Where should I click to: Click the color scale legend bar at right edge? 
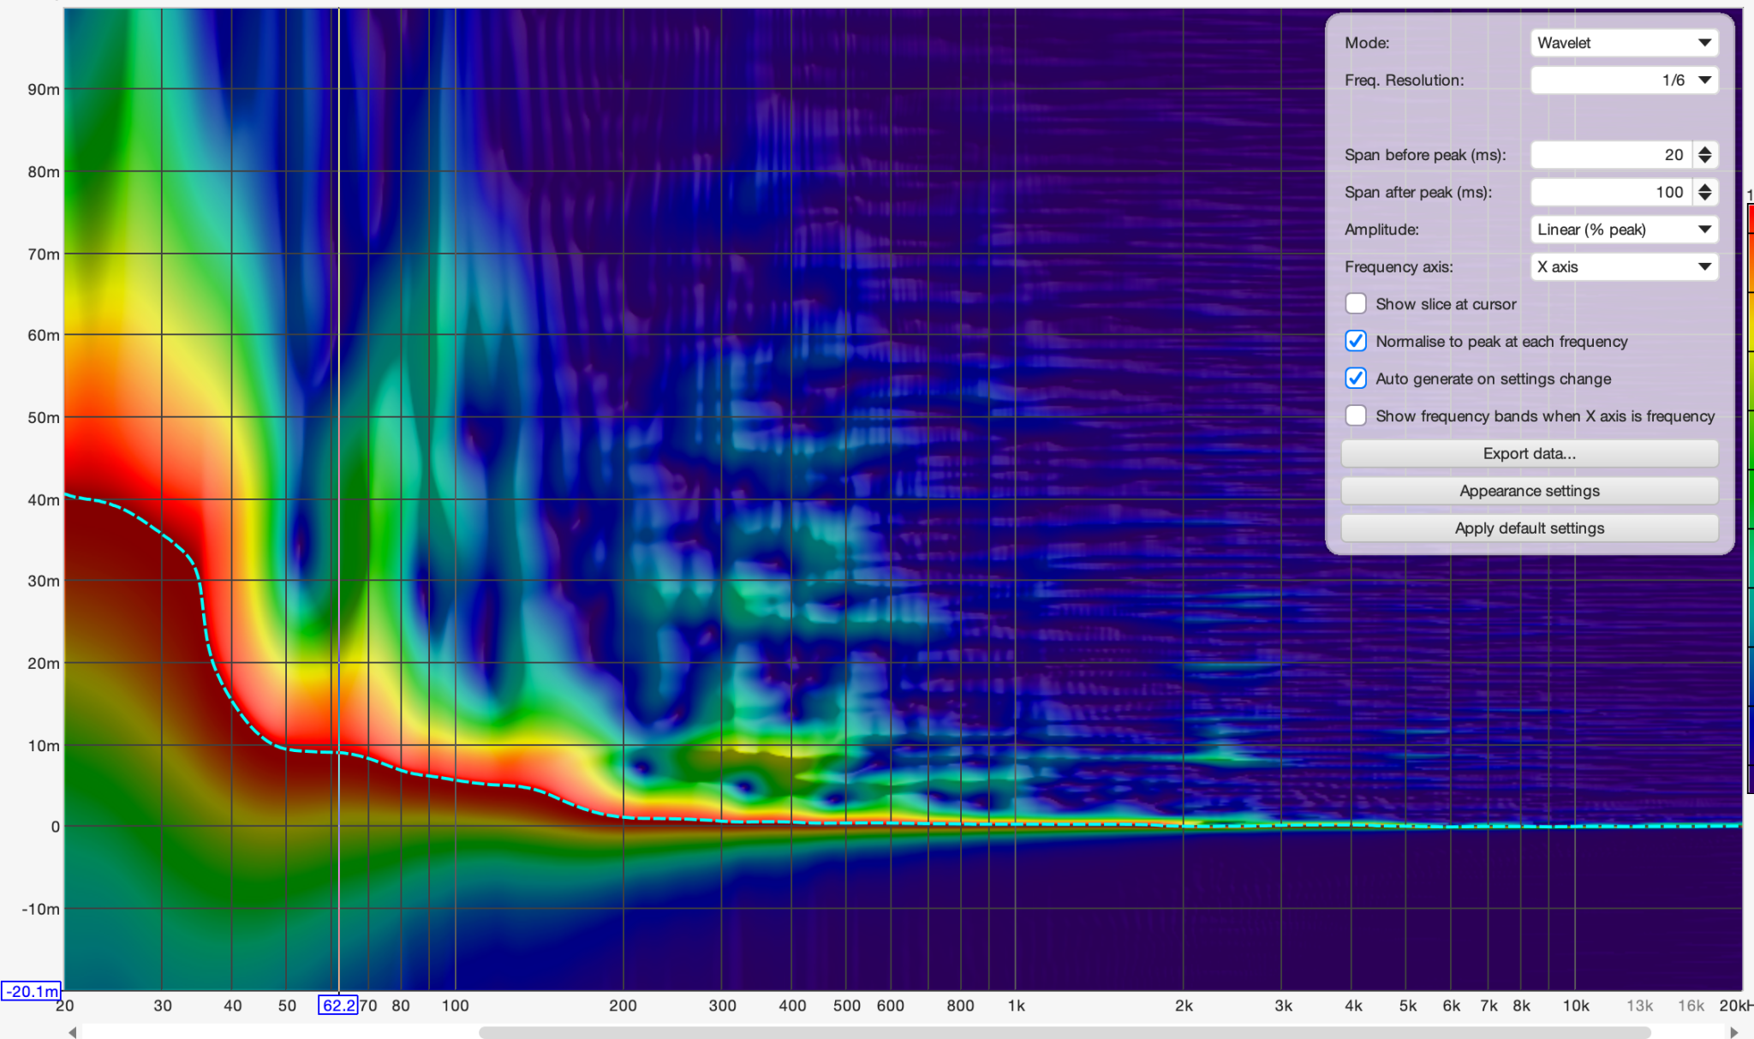pyautogui.click(x=1750, y=497)
